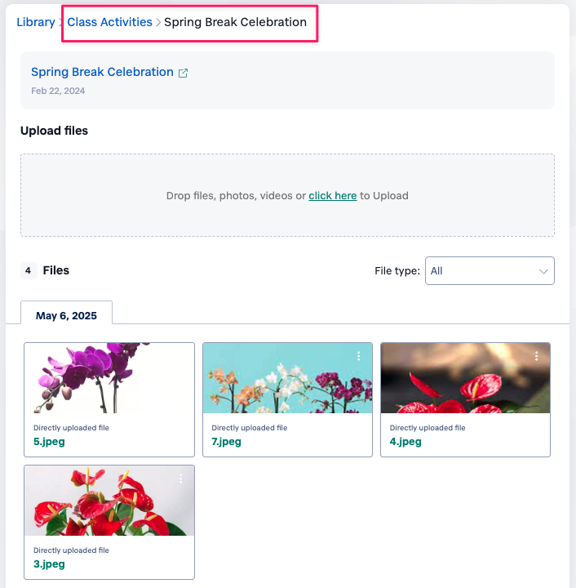Viewport: 576px width, 588px height.
Task: Go to Library in the breadcrumb
Action: click(x=36, y=22)
